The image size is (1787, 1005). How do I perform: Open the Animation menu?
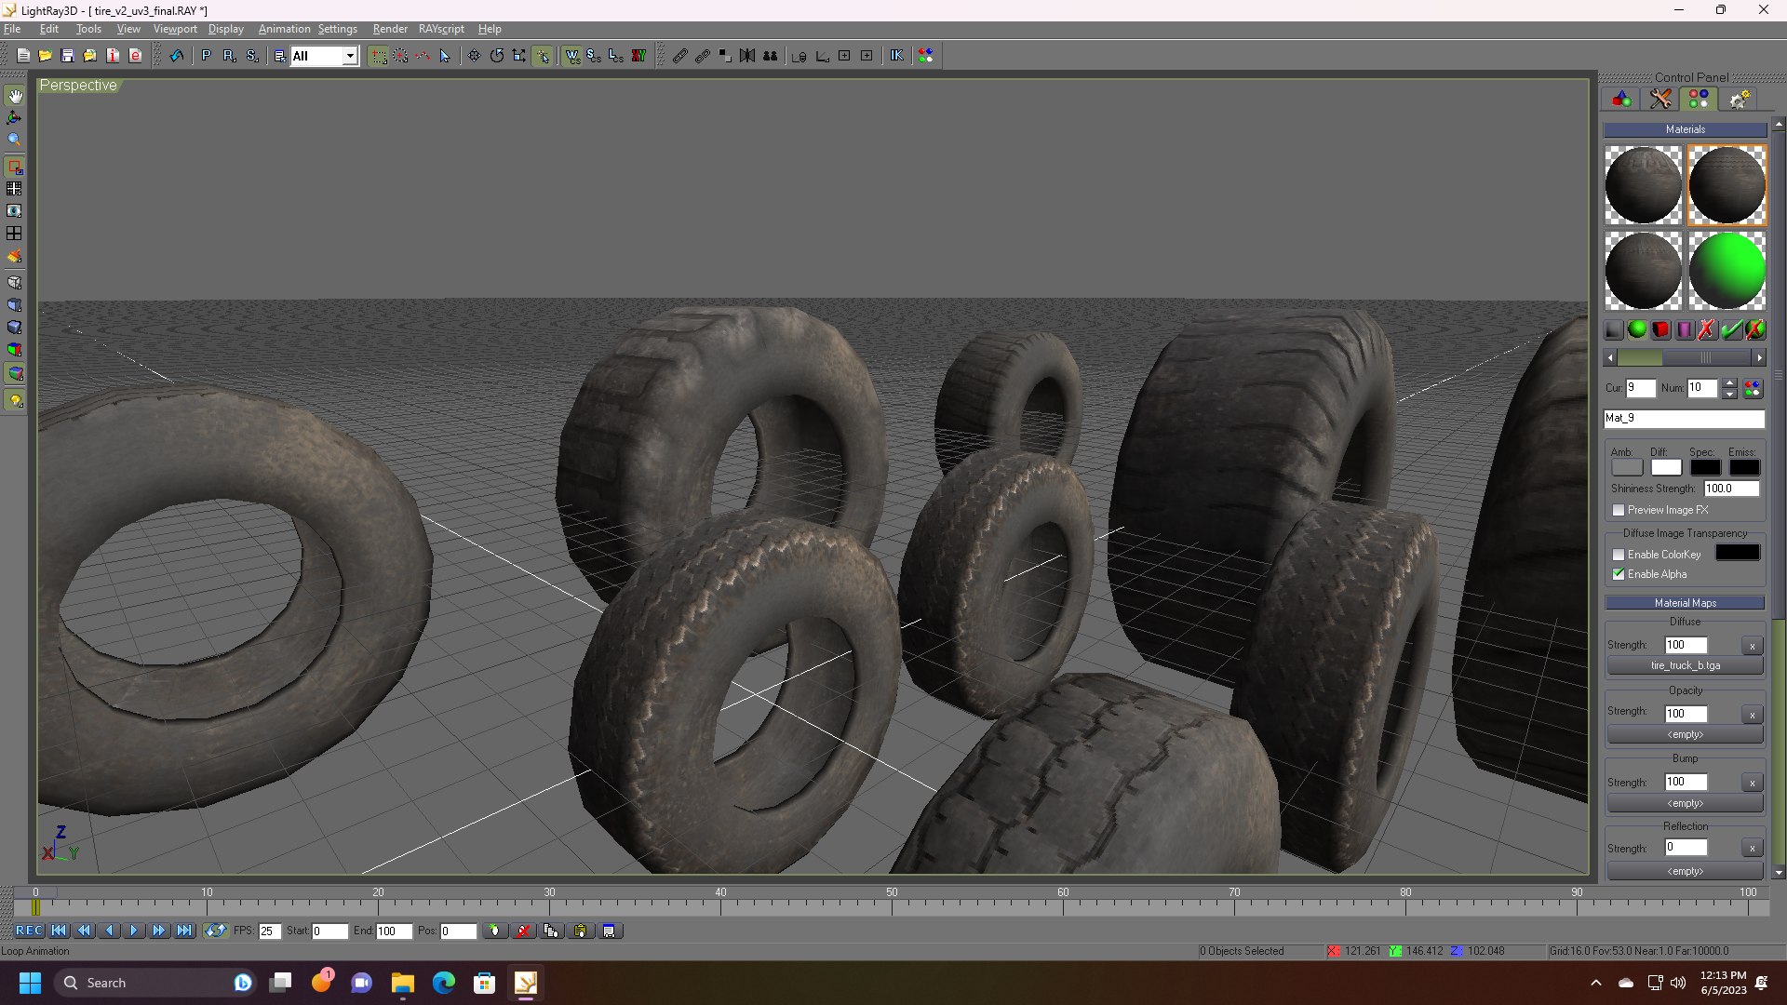(x=284, y=29)
